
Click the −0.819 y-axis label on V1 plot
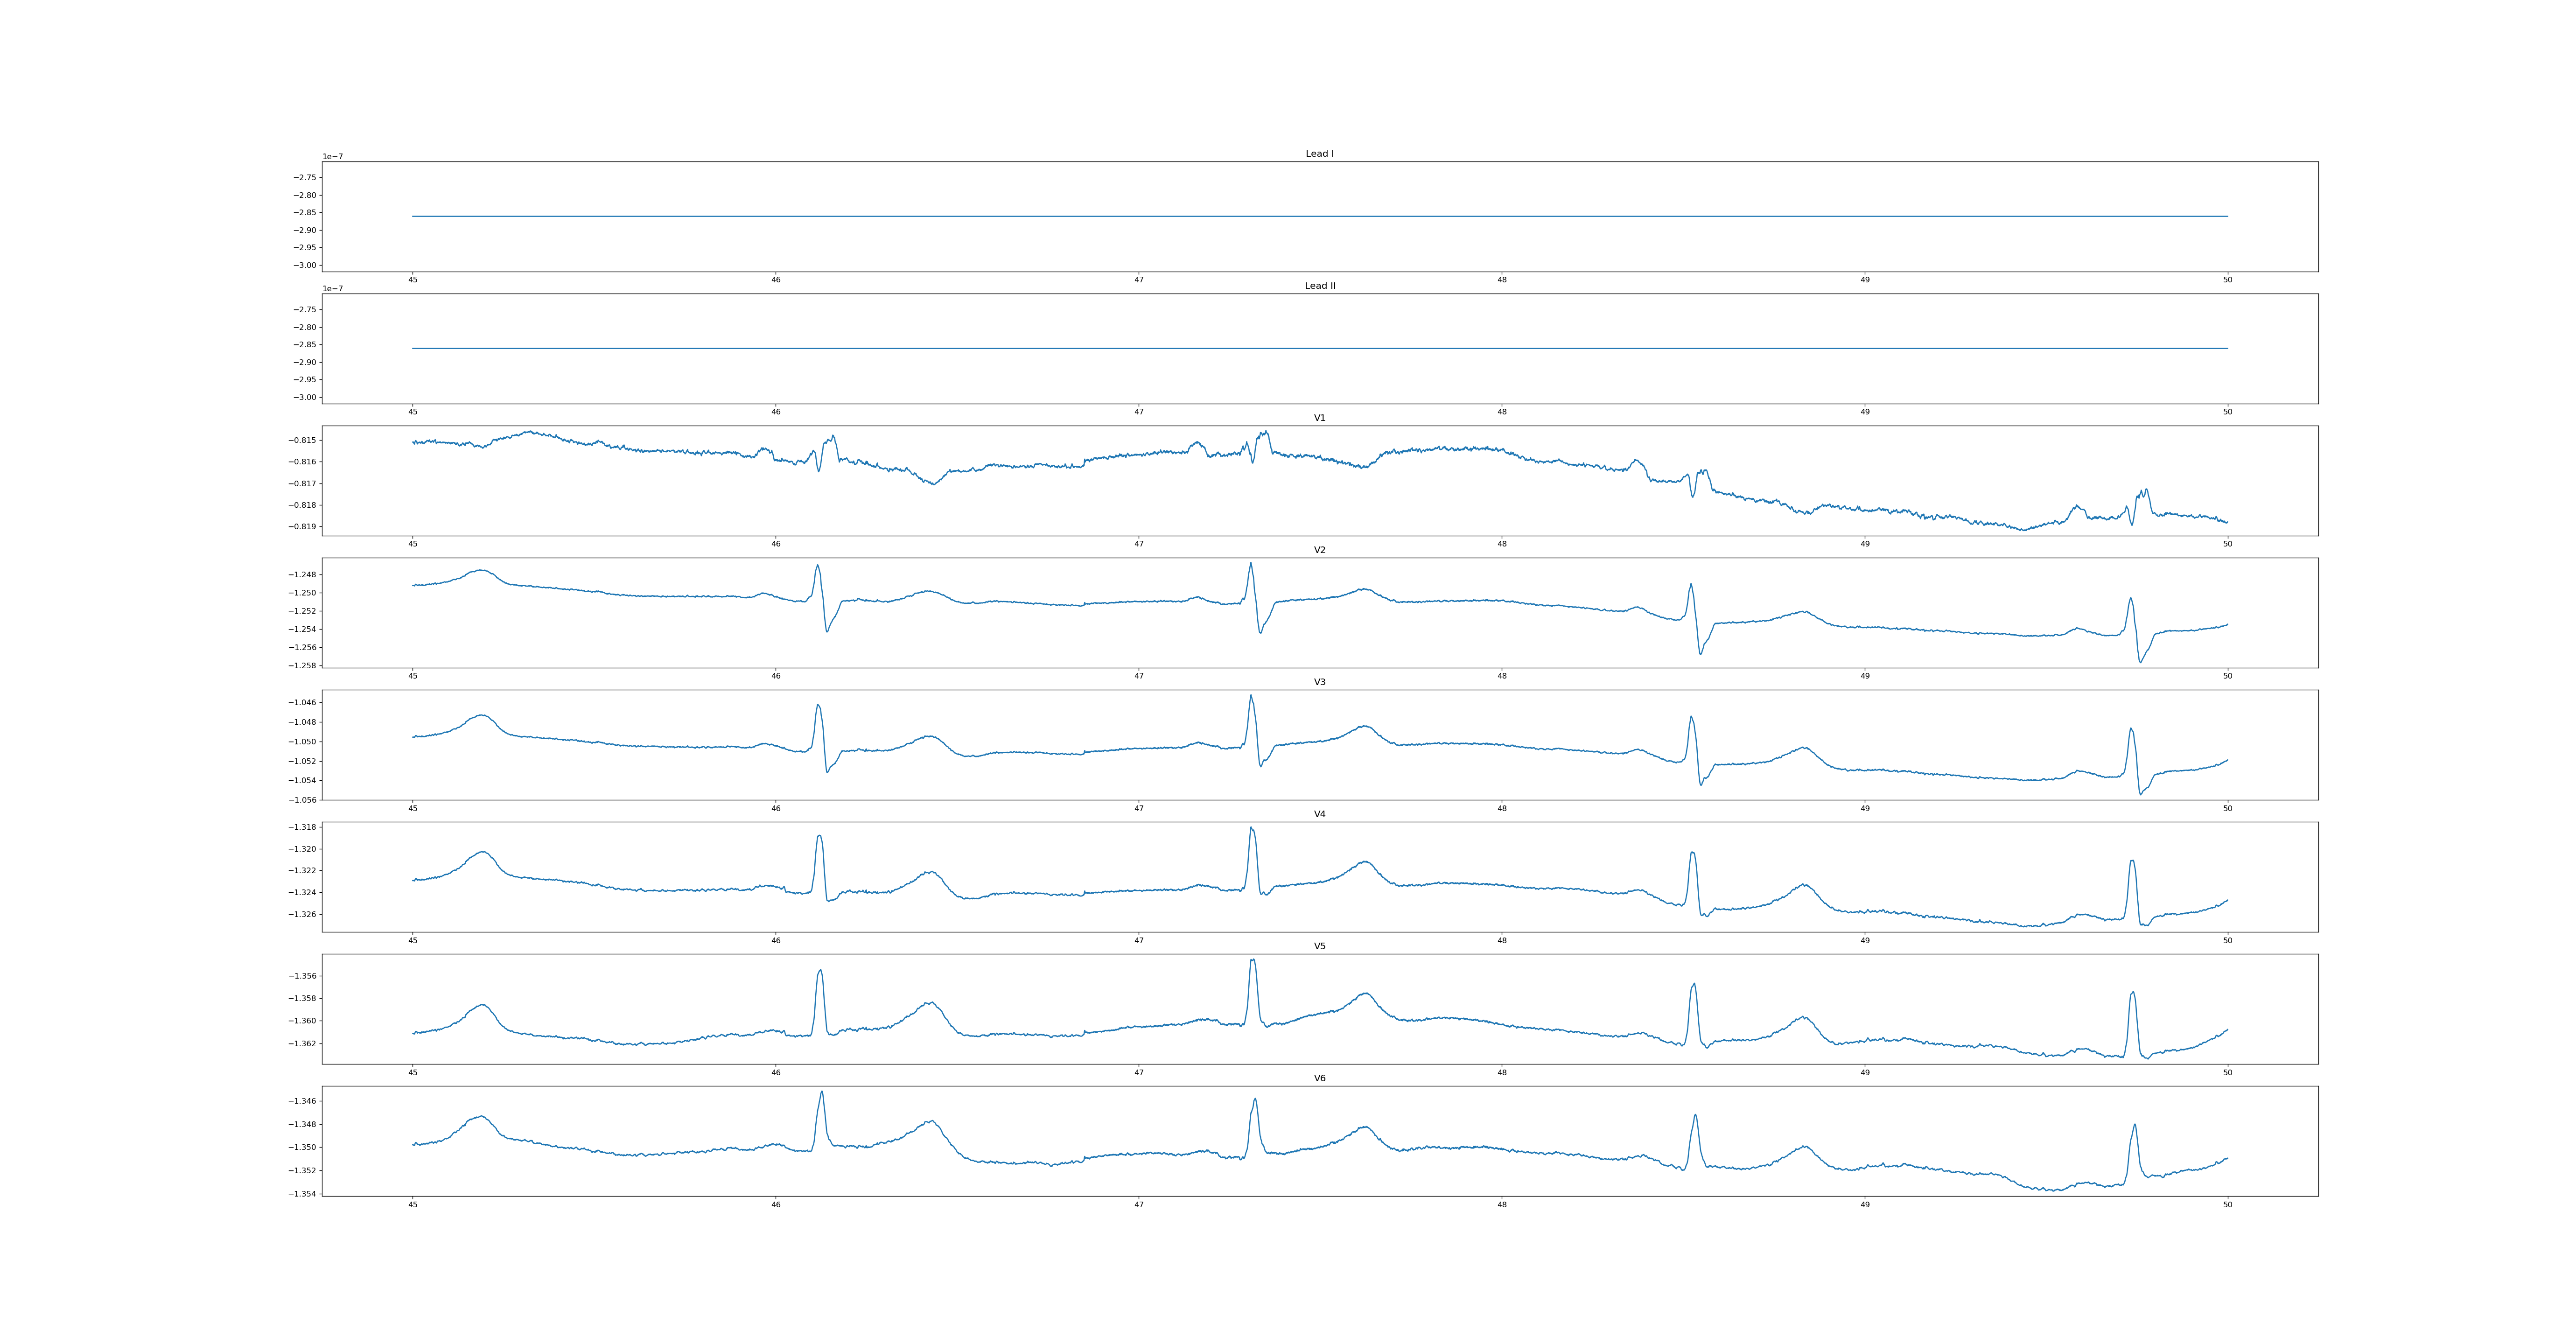coord(303,527)
